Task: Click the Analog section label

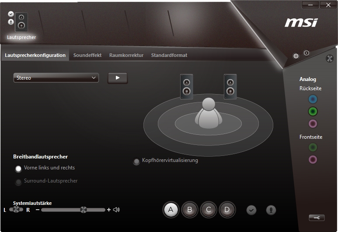Action: pos(307,79)
